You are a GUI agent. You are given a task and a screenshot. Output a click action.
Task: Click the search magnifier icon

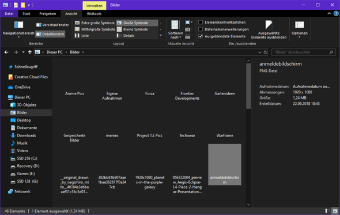pos(331,52)
